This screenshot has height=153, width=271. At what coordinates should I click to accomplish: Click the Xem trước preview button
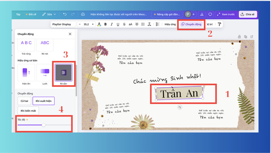(x=226, y=15)
